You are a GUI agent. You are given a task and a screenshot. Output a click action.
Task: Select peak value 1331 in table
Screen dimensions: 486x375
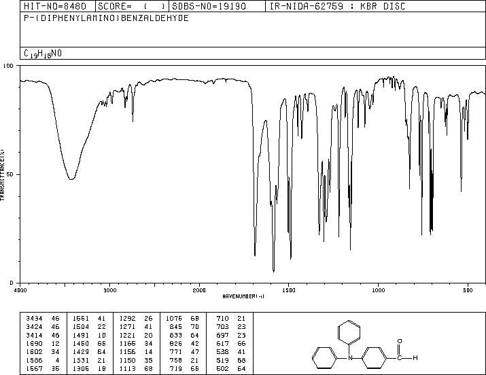point(81,361)
